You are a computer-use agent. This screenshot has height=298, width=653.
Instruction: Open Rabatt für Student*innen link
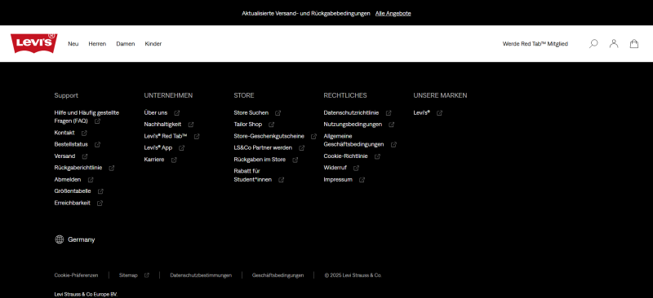pos(253,175)
